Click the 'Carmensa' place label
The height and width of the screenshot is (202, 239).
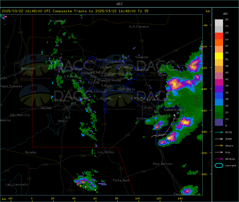[163, 134]
